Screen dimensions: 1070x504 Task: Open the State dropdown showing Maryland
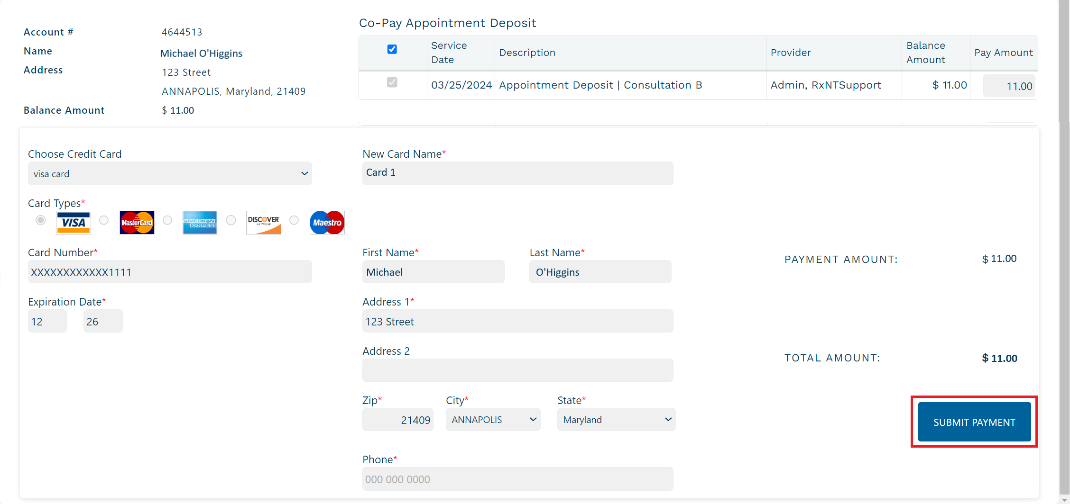coord(616,420)
